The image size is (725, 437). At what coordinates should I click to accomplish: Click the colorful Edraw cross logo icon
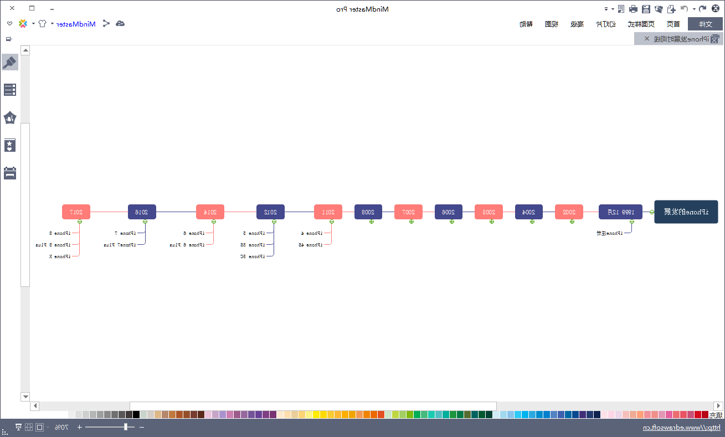click(x=23, y=23)
